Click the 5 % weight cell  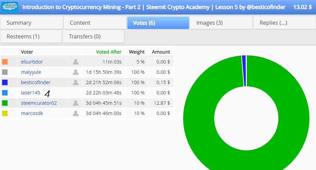(x=137, y=62)
